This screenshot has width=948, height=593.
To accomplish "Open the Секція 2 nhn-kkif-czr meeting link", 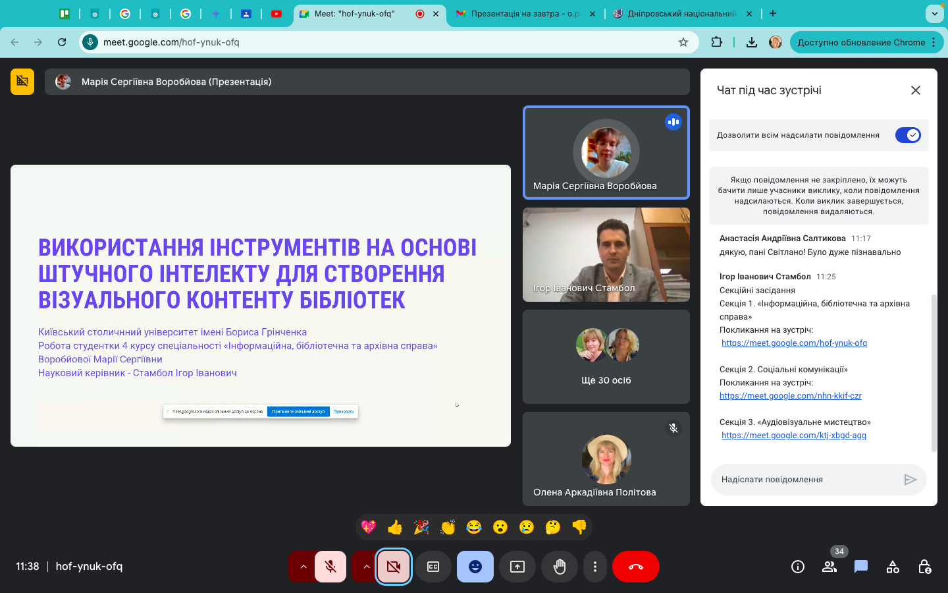I will 790,395.
